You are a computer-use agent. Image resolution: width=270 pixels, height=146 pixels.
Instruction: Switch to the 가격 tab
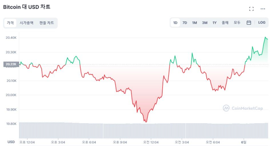(x=10, y=23)
